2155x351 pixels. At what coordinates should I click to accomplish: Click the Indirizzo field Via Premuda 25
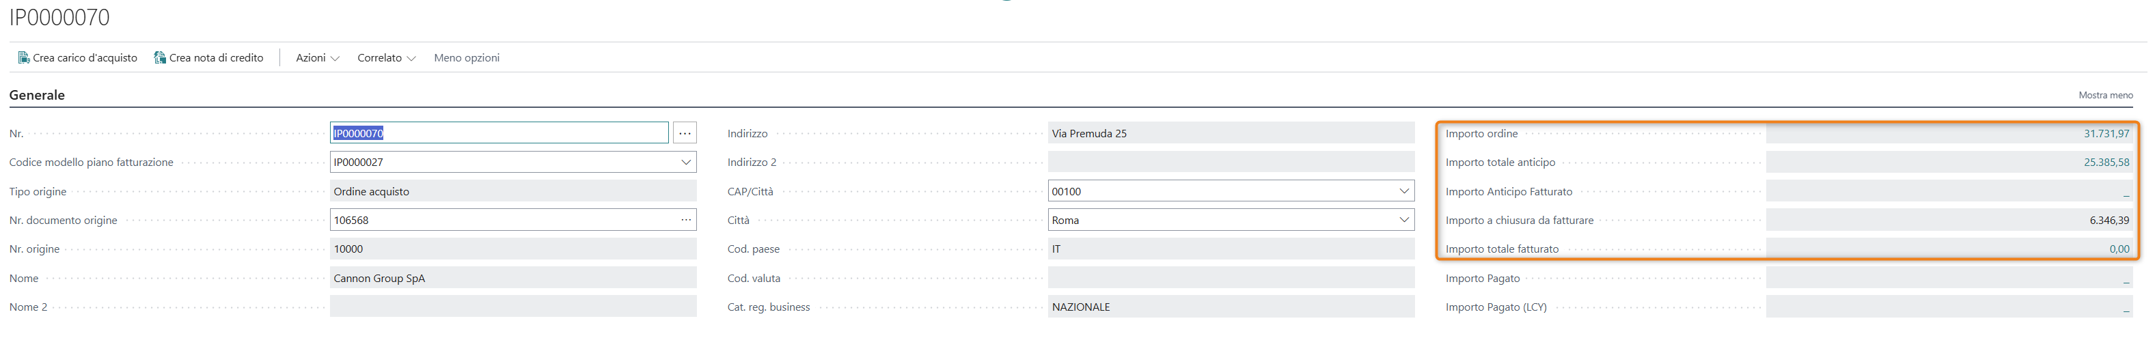[1230, 134]
